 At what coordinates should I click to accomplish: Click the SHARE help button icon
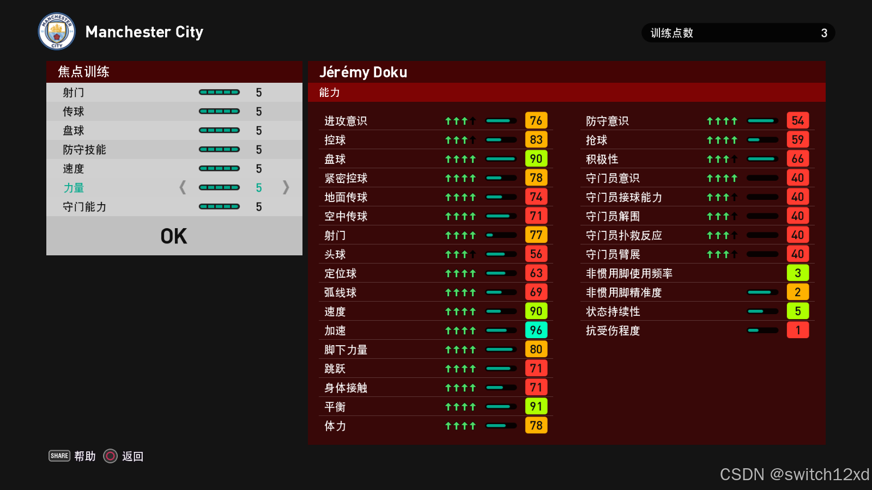(59, 456)
